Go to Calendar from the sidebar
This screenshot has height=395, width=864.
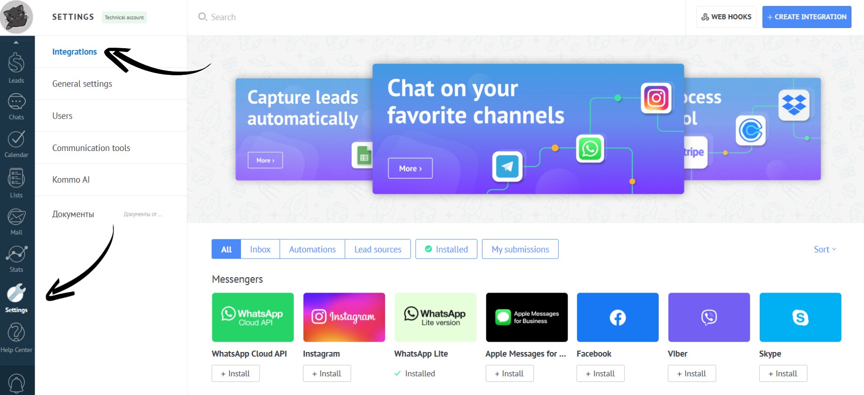16,144
